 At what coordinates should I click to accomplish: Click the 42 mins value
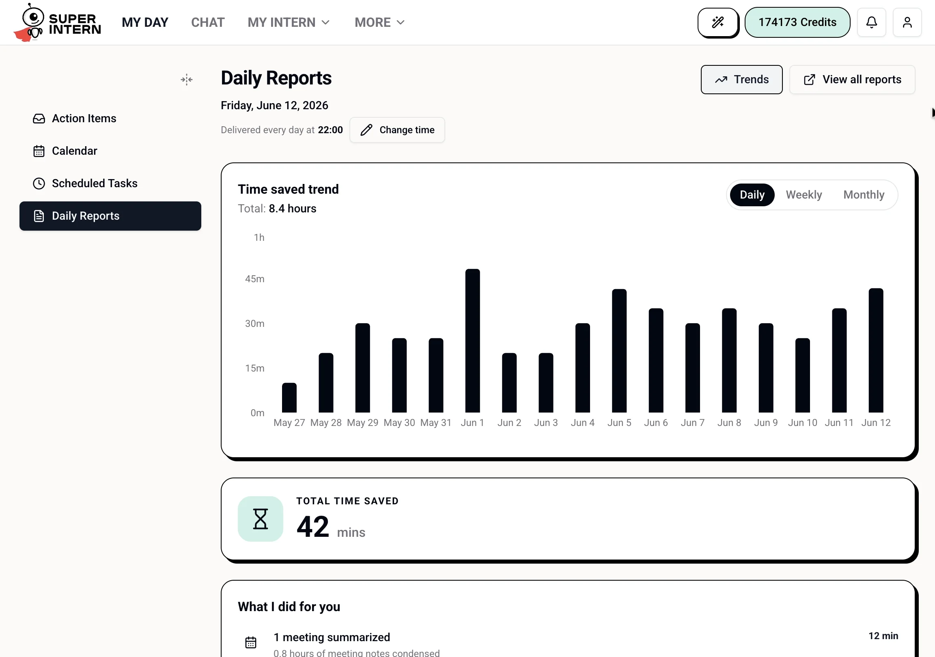(x=331, y=527)
